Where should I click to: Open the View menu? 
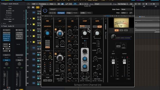point(52,4)
